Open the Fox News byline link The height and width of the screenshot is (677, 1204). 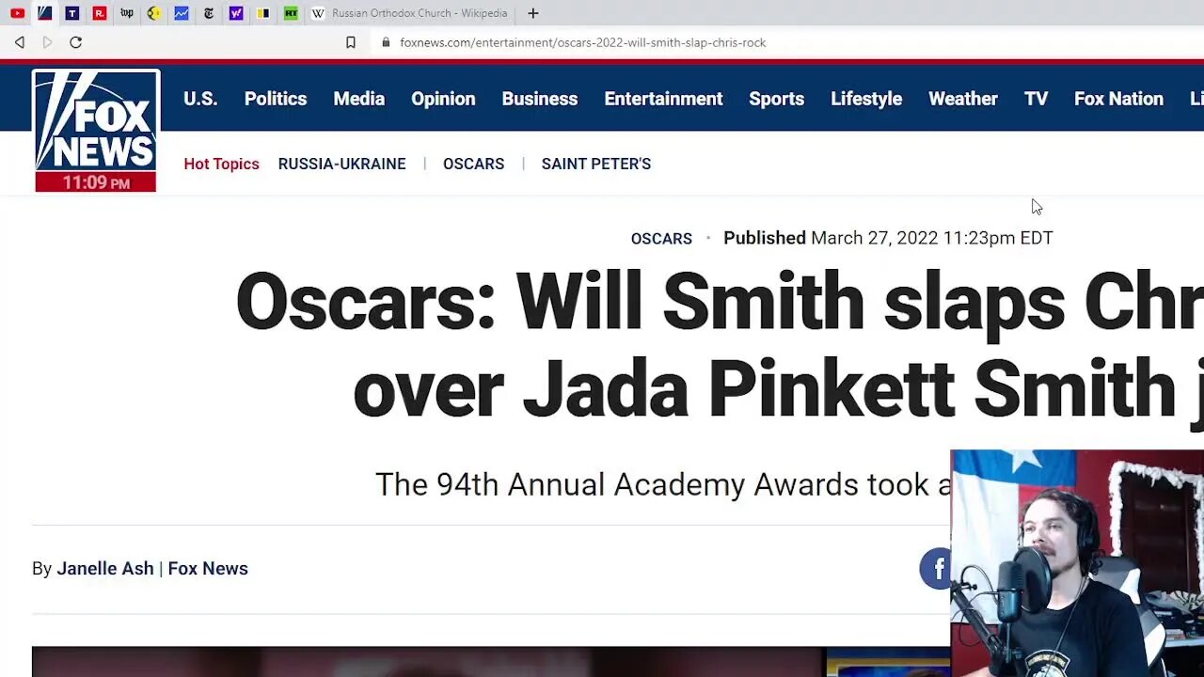(208, 569)
